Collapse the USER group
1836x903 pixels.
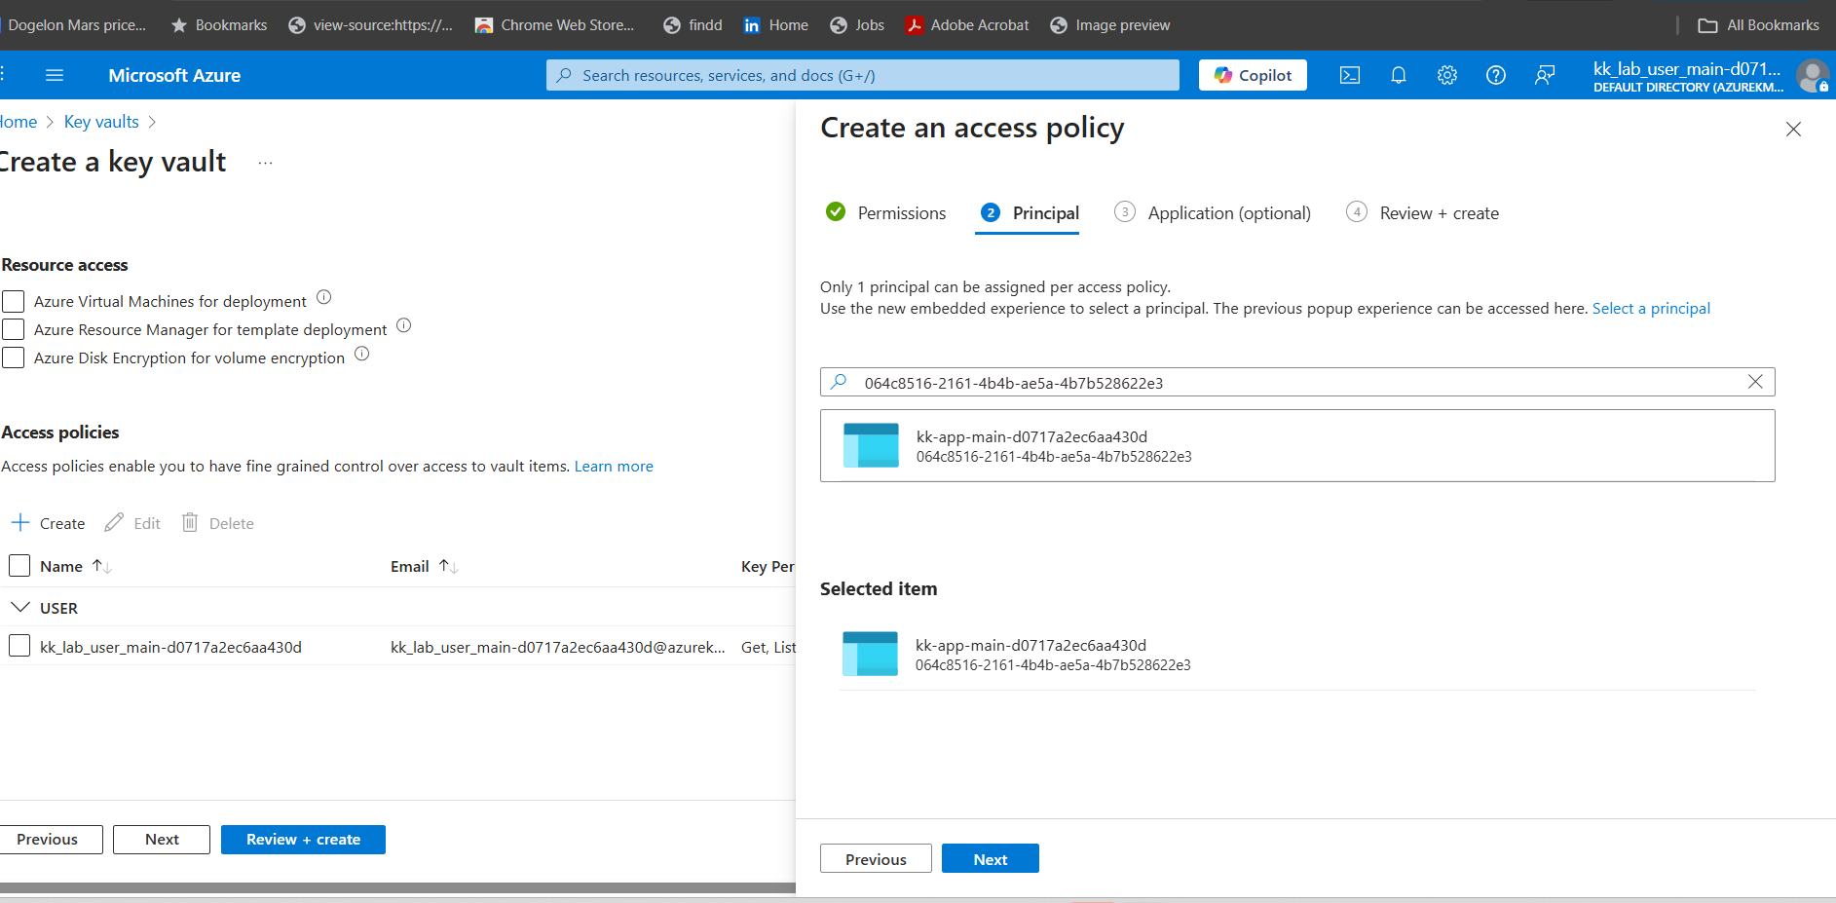pyautogui.click(x=19, y=607)
